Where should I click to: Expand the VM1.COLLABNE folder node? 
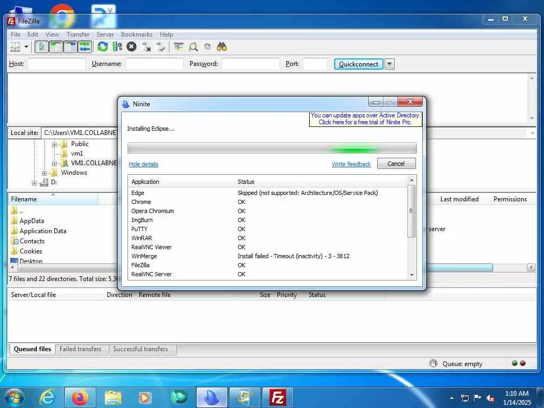[x=55, y=164]
